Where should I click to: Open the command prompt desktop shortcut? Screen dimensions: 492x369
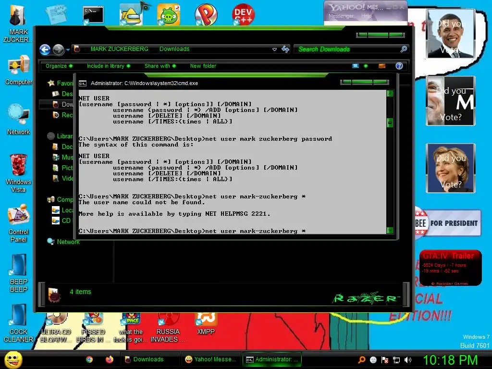(x=93, y=15)
